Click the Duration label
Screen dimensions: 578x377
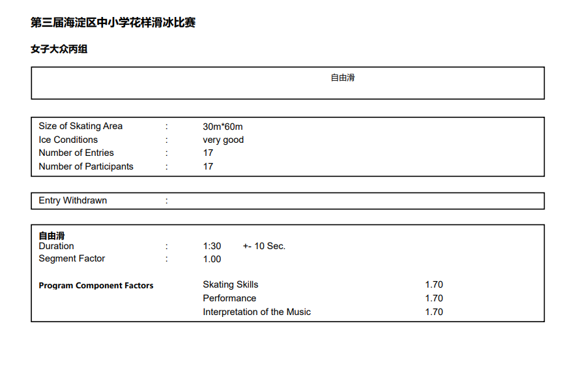[x=56, y=246]
